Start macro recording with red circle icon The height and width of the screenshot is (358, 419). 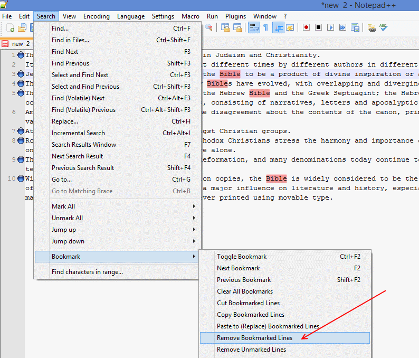pos(306,27)
